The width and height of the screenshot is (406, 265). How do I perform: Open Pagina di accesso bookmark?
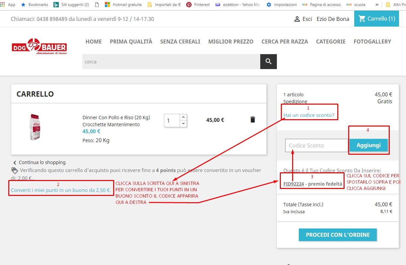point(321,5)
